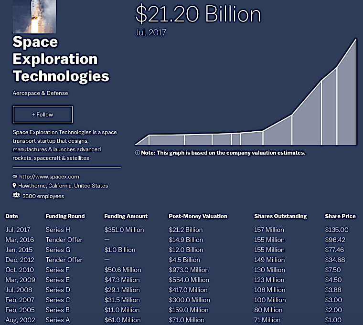363x325 pixels.
Task: Select the $96.42 share price
Action: point(335,240)
